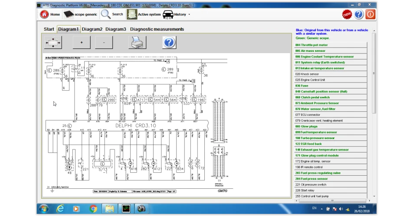Viewport: 413px width, 216px height.
Task: Select 221 Oil pressure switch
Action: tap(331, 184)
